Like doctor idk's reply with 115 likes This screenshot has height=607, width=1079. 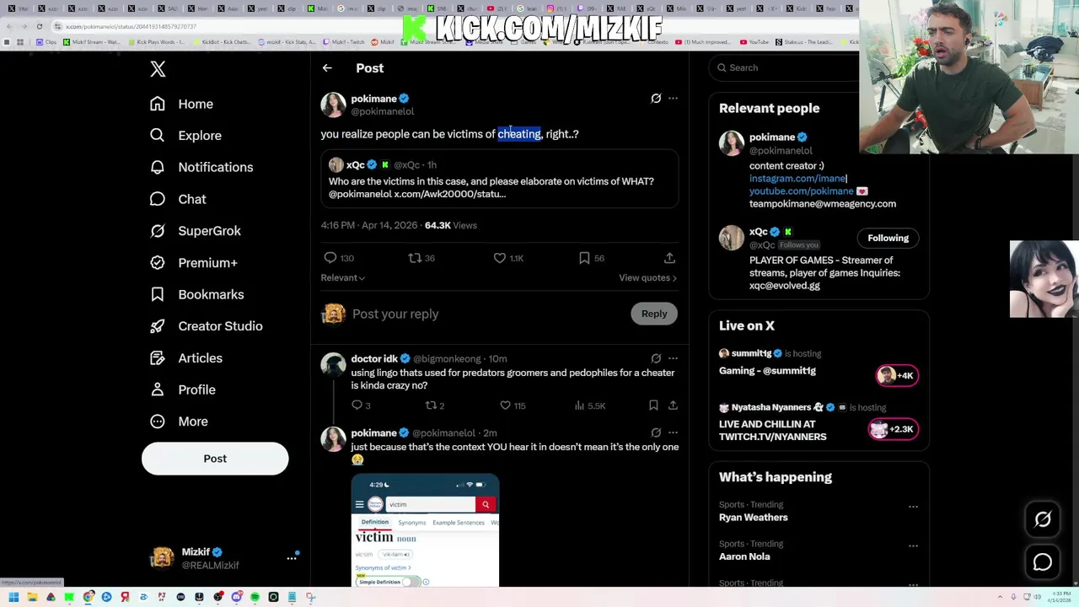point(505,406)
